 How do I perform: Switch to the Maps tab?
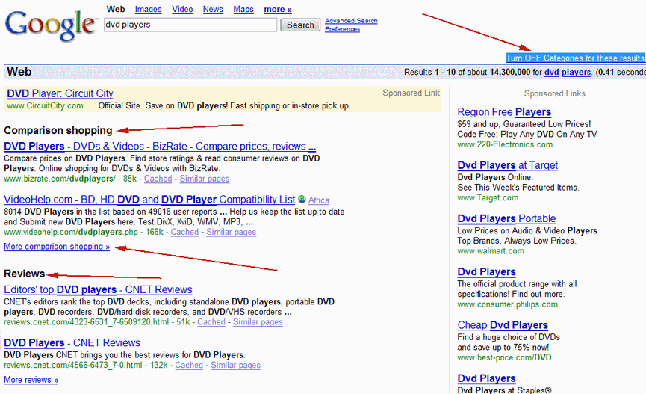(243, 9)
